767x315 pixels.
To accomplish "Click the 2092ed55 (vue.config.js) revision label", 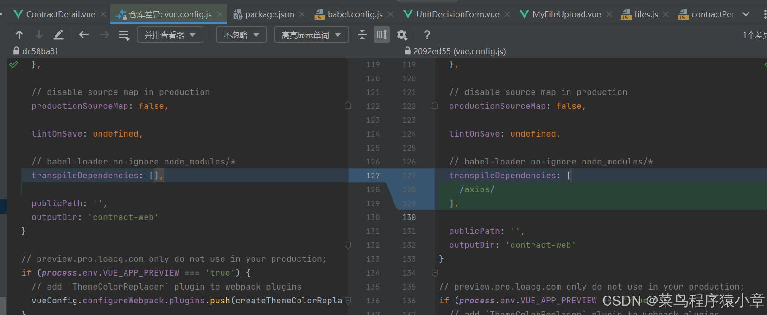I will point(459,51).
